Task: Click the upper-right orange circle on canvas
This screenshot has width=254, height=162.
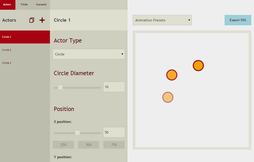Action: click(198, 66)
